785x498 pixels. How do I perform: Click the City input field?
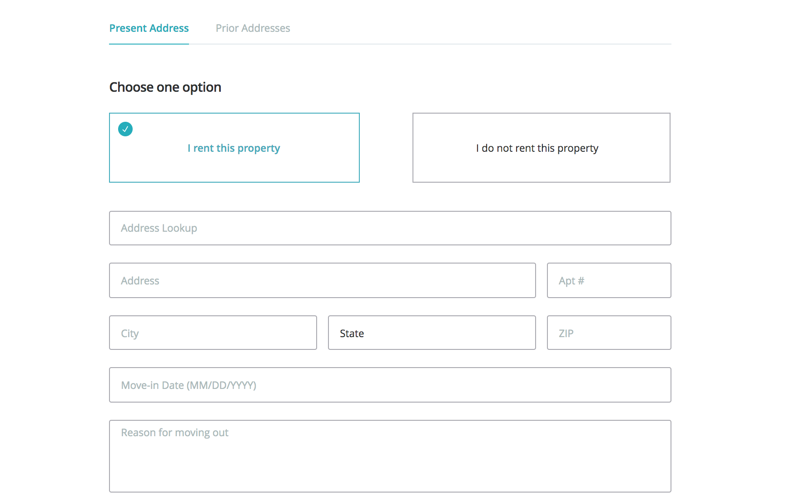[213, 333]
